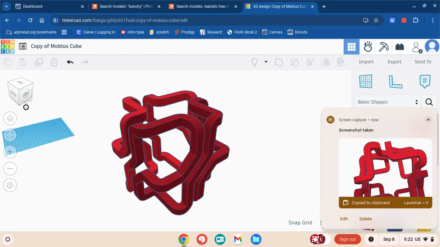Click the Import button

click(366, 62)
